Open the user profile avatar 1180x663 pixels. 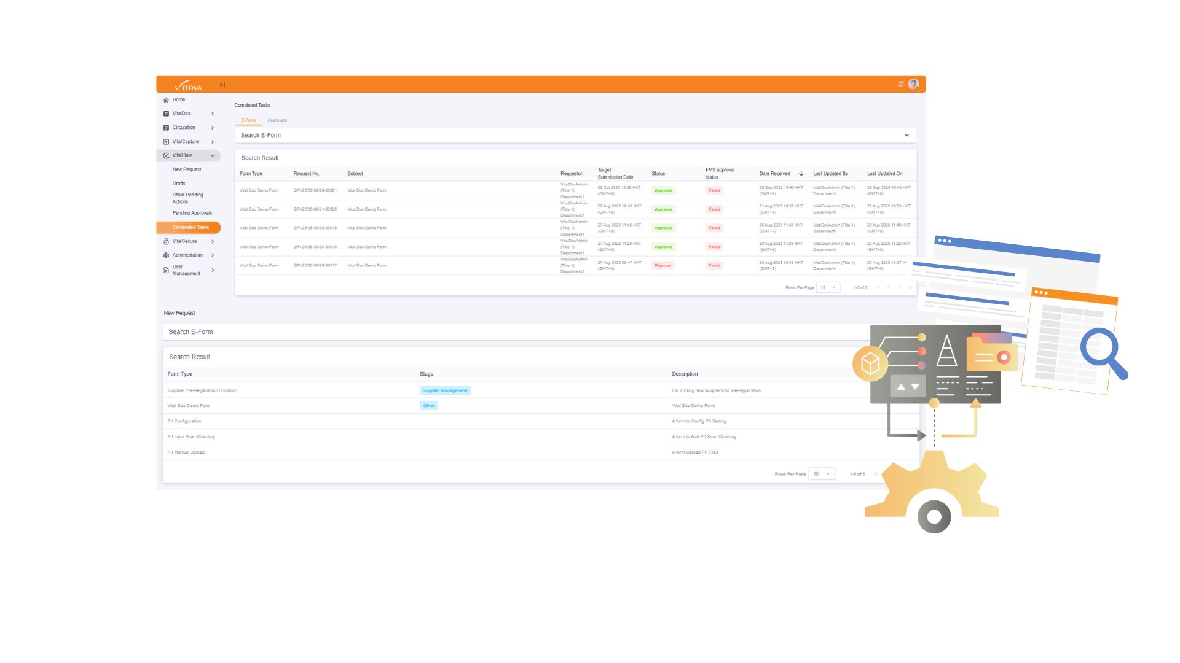point(913,84)
